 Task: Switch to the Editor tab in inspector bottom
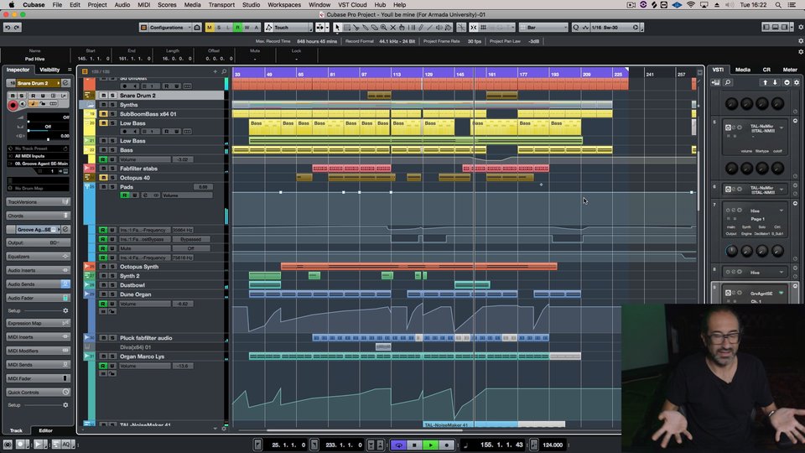(x=45, y=430)
